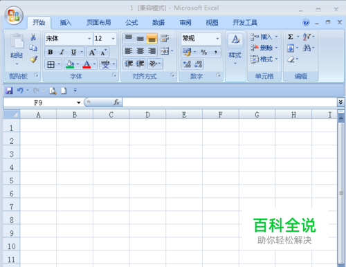
Task: Expand underline style arrow
Action: click(x=82, y=52)
